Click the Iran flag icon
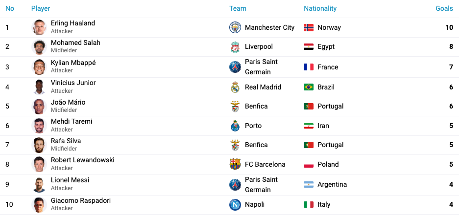Viewport: 461px width, 218px height. (309, 126)
